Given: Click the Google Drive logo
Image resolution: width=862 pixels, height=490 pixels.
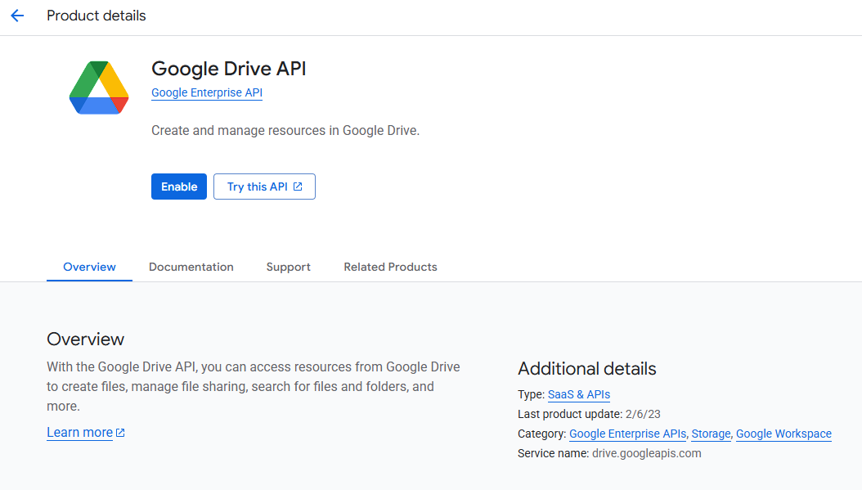Looking at the screenshot, I should [98, 88].
